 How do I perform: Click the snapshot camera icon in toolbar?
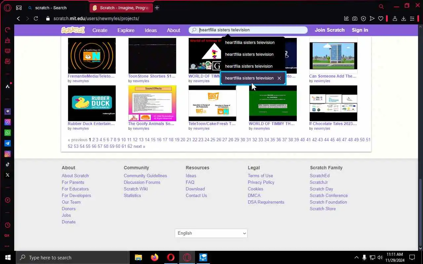pos(355,19)
